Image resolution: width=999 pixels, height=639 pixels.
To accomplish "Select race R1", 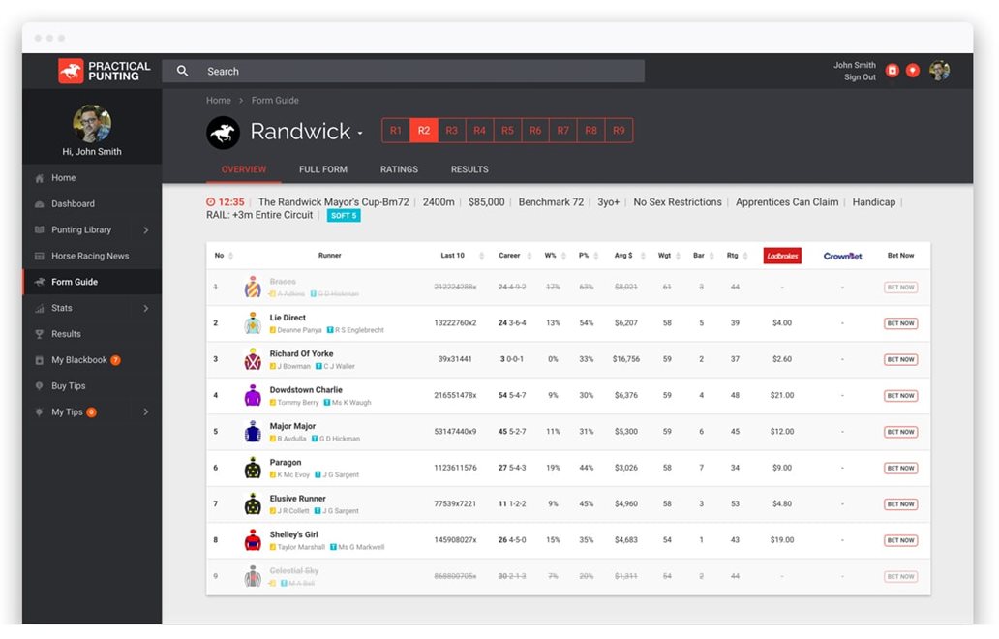I will (396, 130).
